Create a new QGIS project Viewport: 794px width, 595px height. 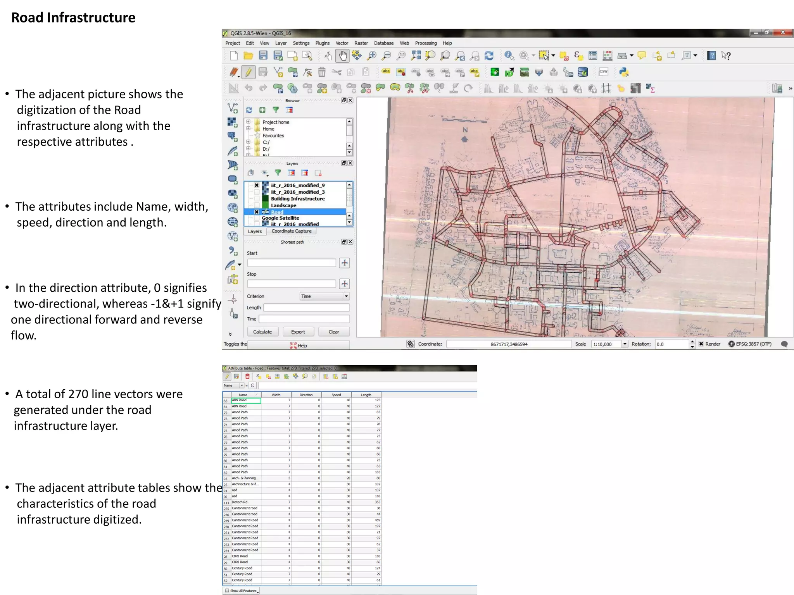[x=233, y=56]
